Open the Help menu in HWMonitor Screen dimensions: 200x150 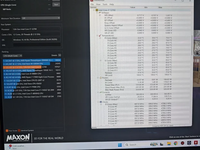pos(112,4)
